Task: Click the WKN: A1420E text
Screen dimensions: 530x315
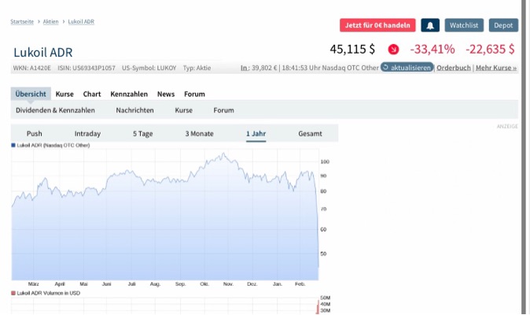Action: [32, 68]
